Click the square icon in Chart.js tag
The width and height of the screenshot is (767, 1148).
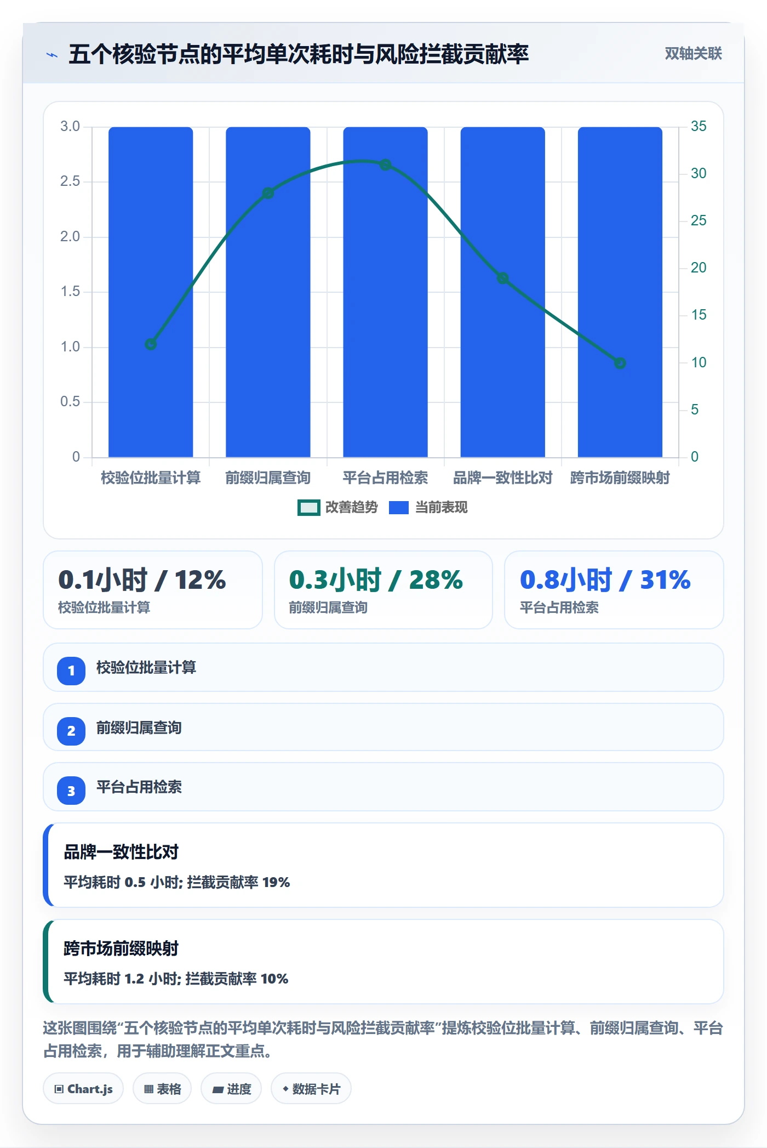(59, 1089)
